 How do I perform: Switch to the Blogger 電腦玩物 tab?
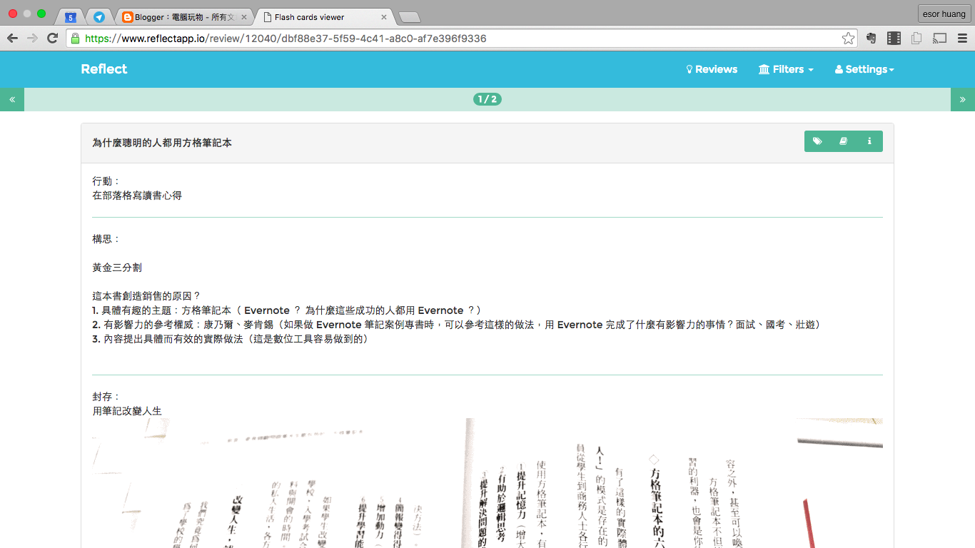pyautogui.click(x=184, y=17)
